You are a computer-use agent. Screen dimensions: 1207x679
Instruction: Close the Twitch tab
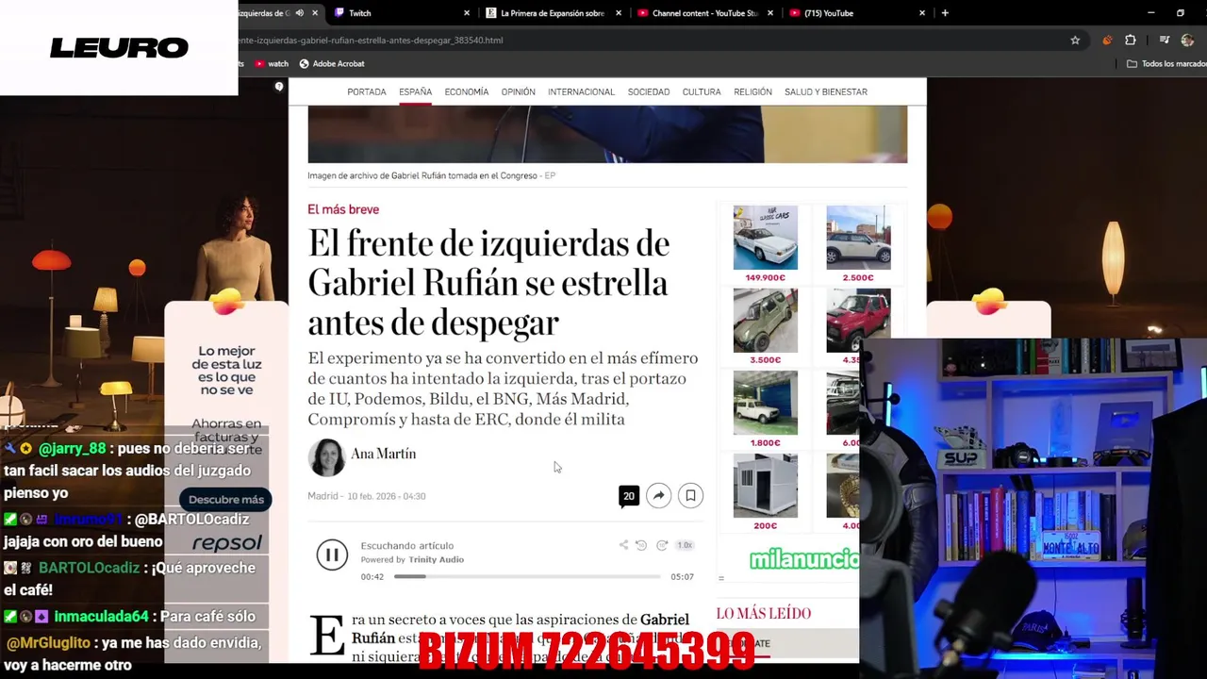coord(467,13)
